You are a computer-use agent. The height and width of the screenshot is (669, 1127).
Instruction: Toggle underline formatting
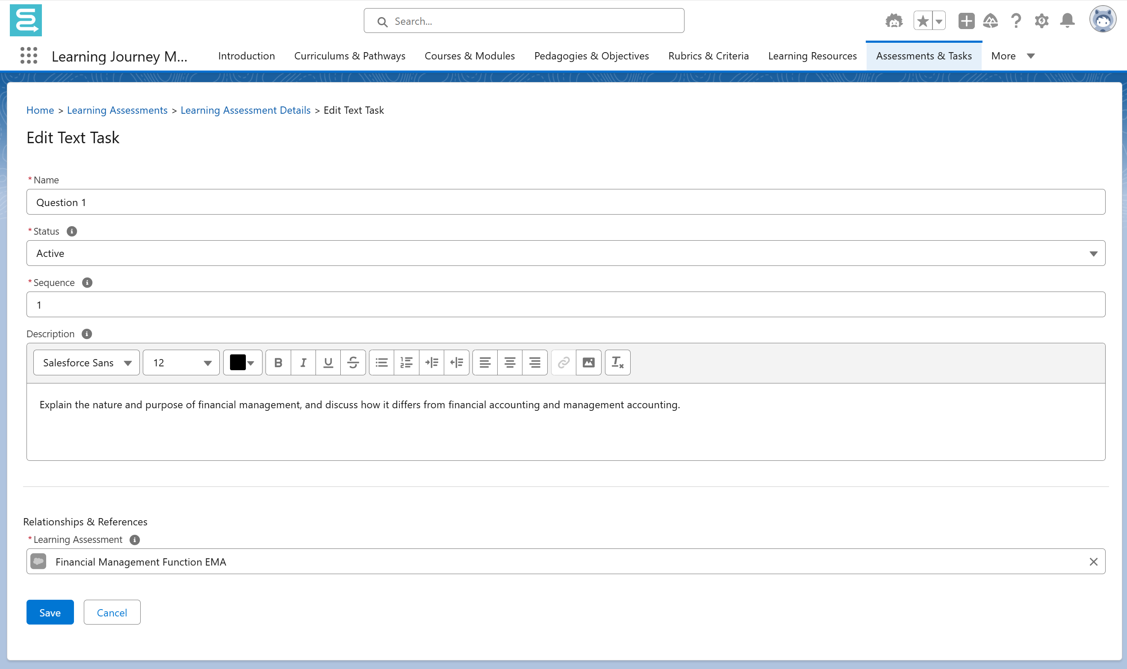328,362
